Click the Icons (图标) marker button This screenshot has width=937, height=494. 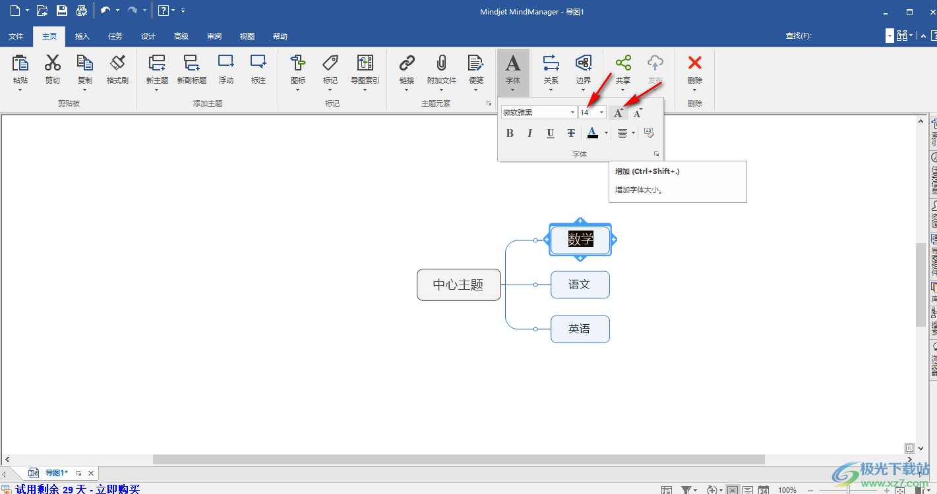(x=298, y=63)
